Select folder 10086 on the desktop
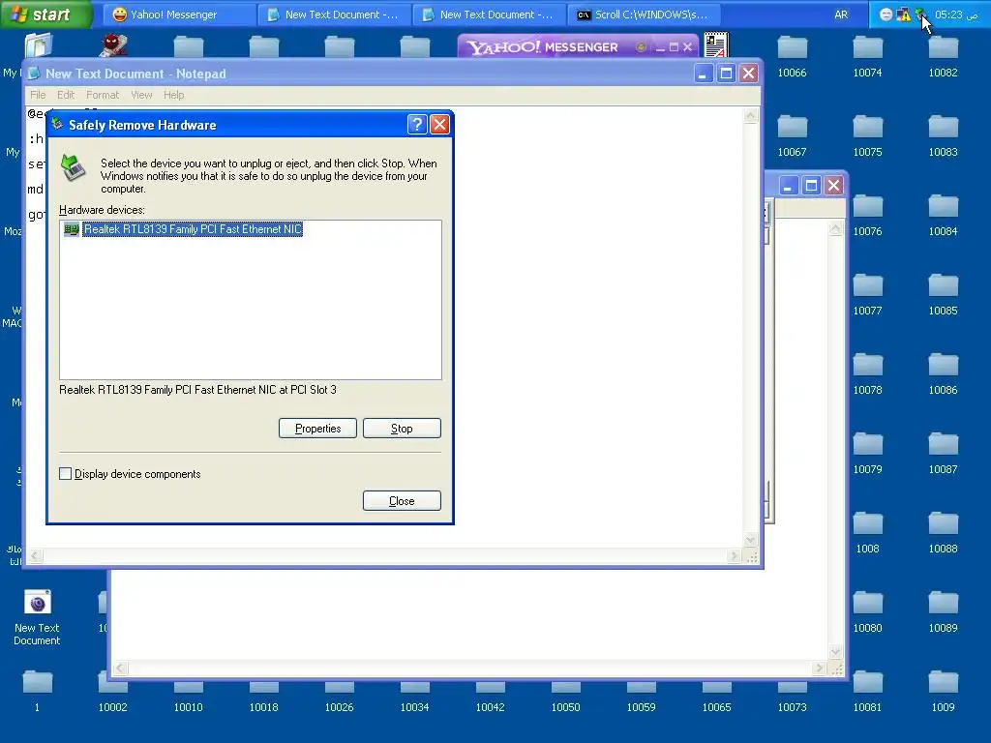 click(943, 374)
